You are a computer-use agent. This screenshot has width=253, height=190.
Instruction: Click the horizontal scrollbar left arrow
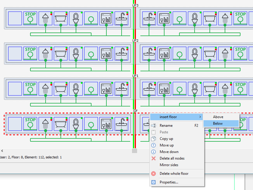coord(2,151)
